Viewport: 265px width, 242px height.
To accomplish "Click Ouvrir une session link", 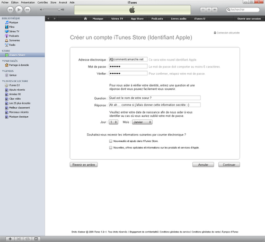I will 249,19.
